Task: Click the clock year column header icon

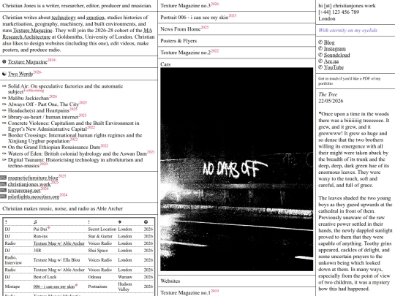Action: 146,221
